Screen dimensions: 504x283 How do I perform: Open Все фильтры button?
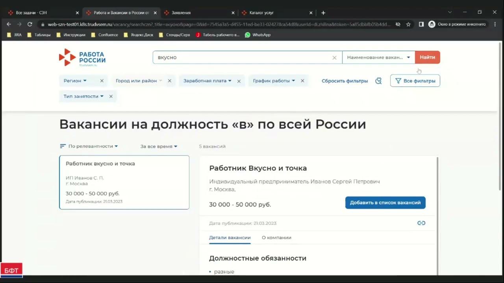tap(415, 81)
